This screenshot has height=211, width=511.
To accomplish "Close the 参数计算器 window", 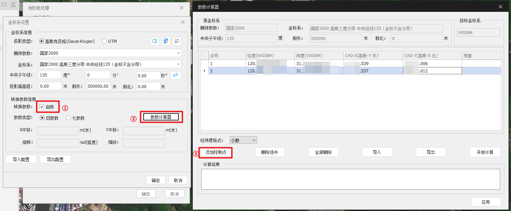I will (x=501, y=7).
